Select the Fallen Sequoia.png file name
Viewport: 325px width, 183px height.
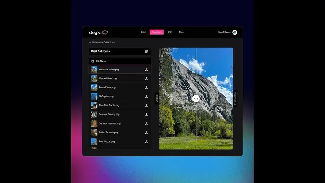[108, 132]
